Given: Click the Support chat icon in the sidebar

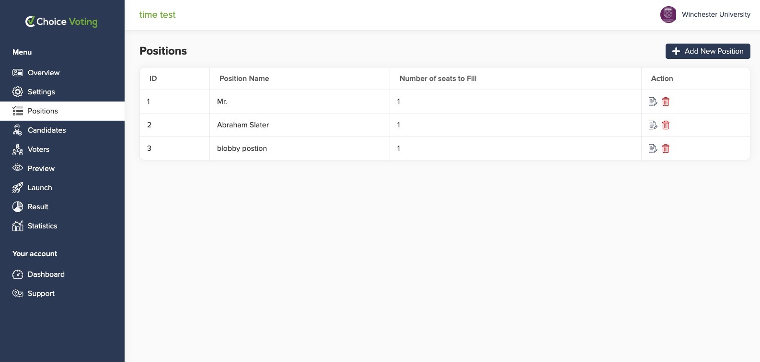Looking at the screenshot, I should pyautogui.click(x=18, y=294).
